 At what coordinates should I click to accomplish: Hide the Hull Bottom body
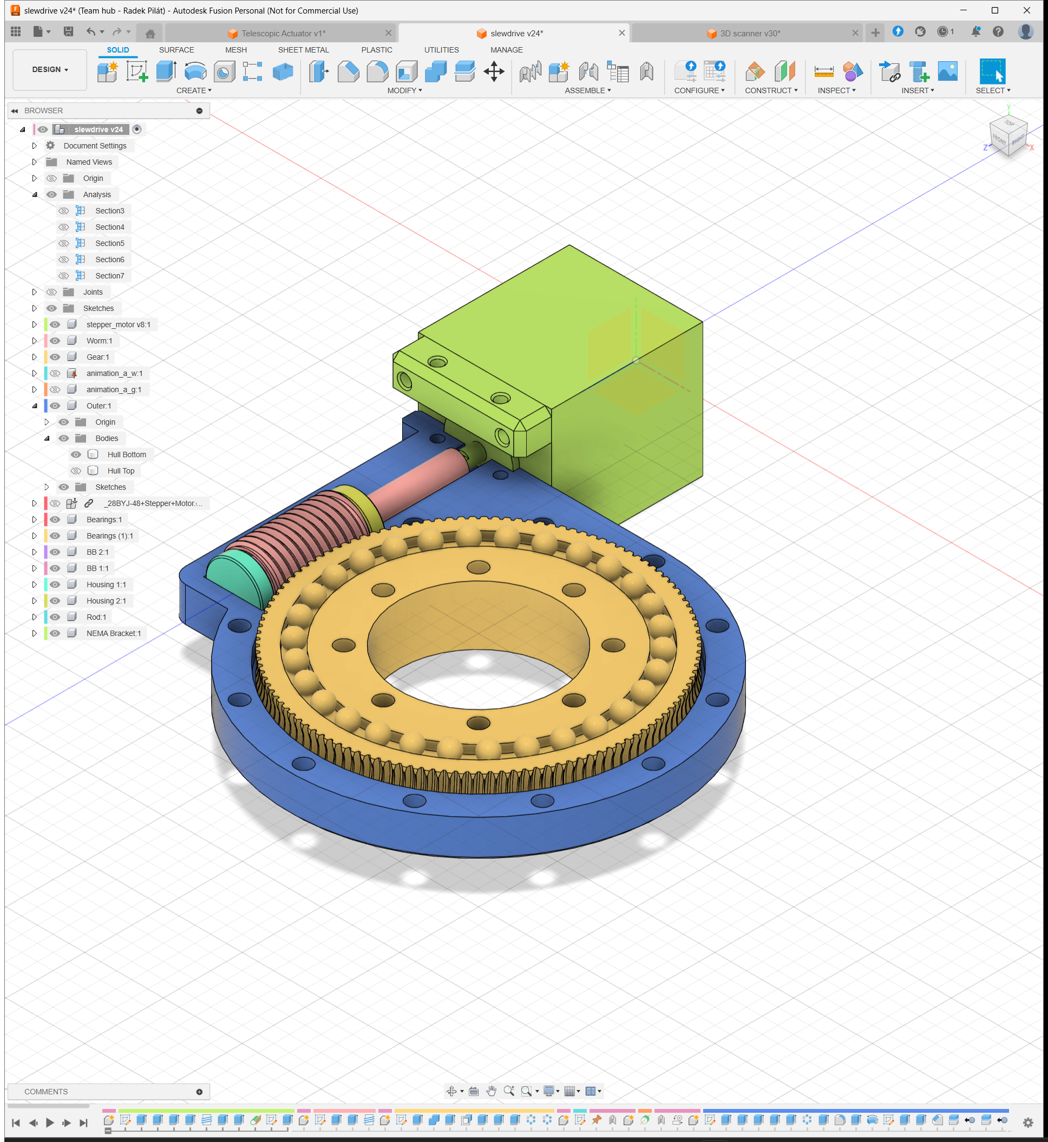click(76, 454)
